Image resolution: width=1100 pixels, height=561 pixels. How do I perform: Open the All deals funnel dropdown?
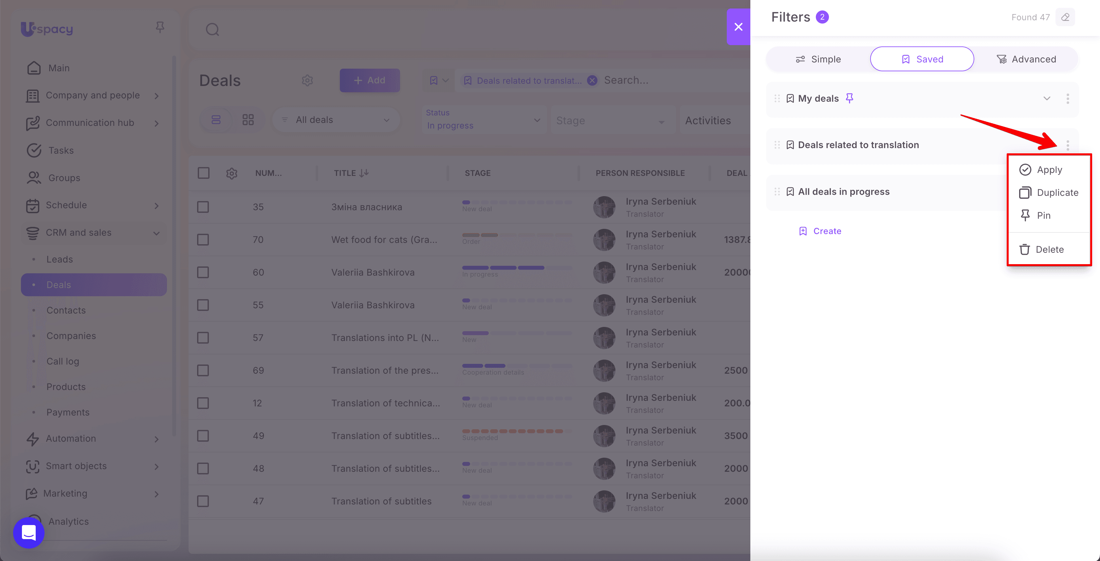336,120
